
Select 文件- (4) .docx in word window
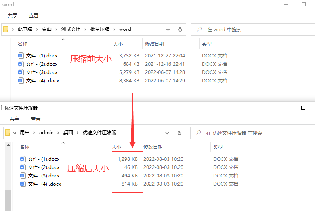click(x=42, y=81)
